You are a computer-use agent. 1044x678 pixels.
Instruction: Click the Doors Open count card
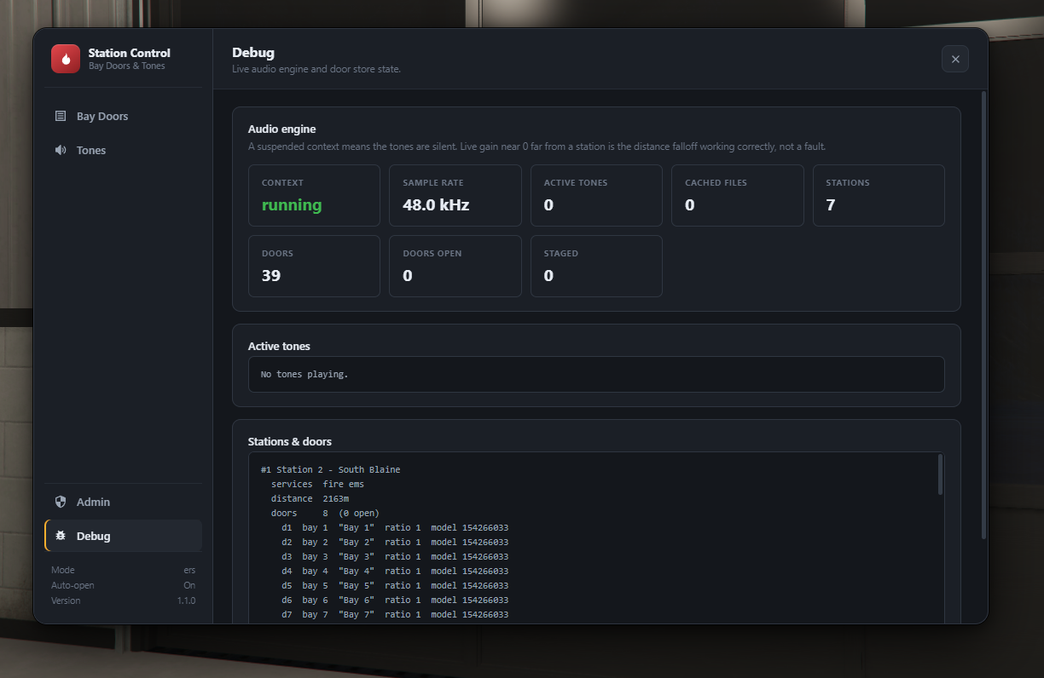click(x=455, y=266)
